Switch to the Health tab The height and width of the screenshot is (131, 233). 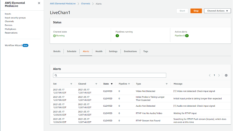[x=99, y=51]
